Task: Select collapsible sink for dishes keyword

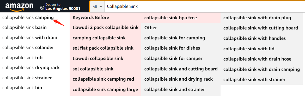Action: (172, 48)
